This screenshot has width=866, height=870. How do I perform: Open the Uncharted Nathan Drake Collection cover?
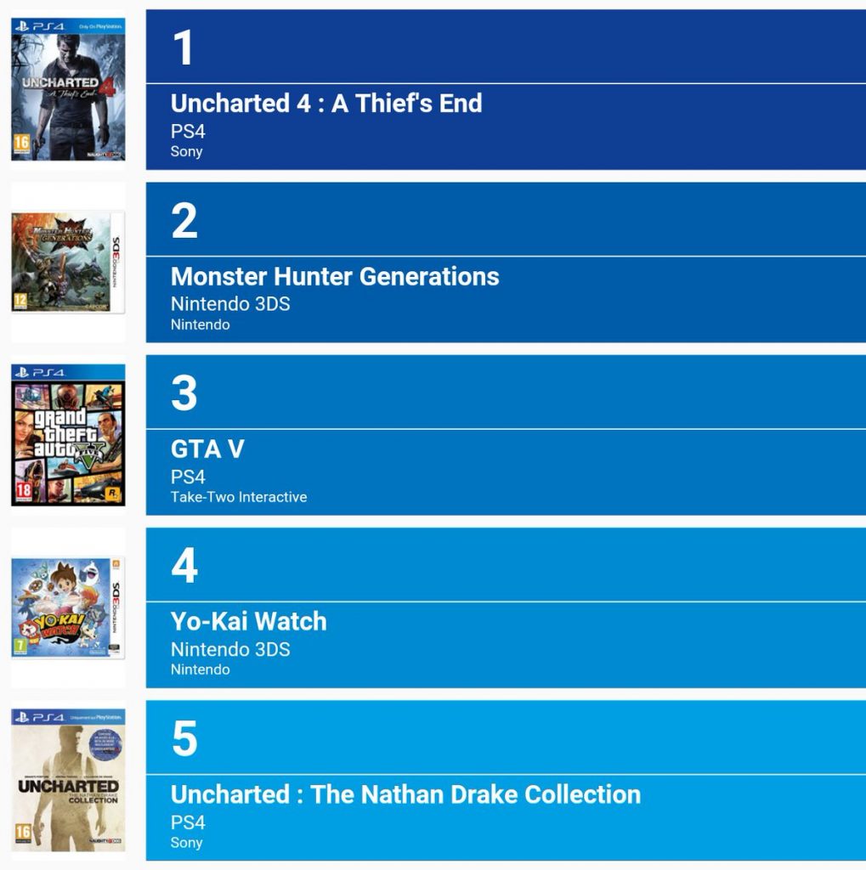(x=68, y=780)
